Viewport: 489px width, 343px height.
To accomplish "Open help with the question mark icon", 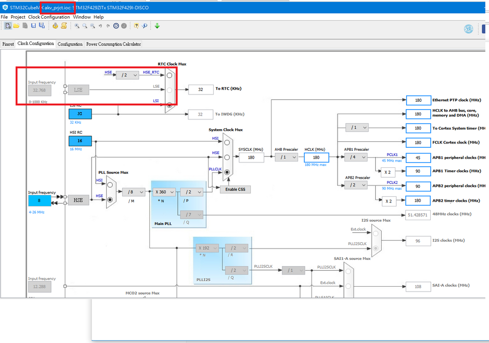I will click(136, 26).
